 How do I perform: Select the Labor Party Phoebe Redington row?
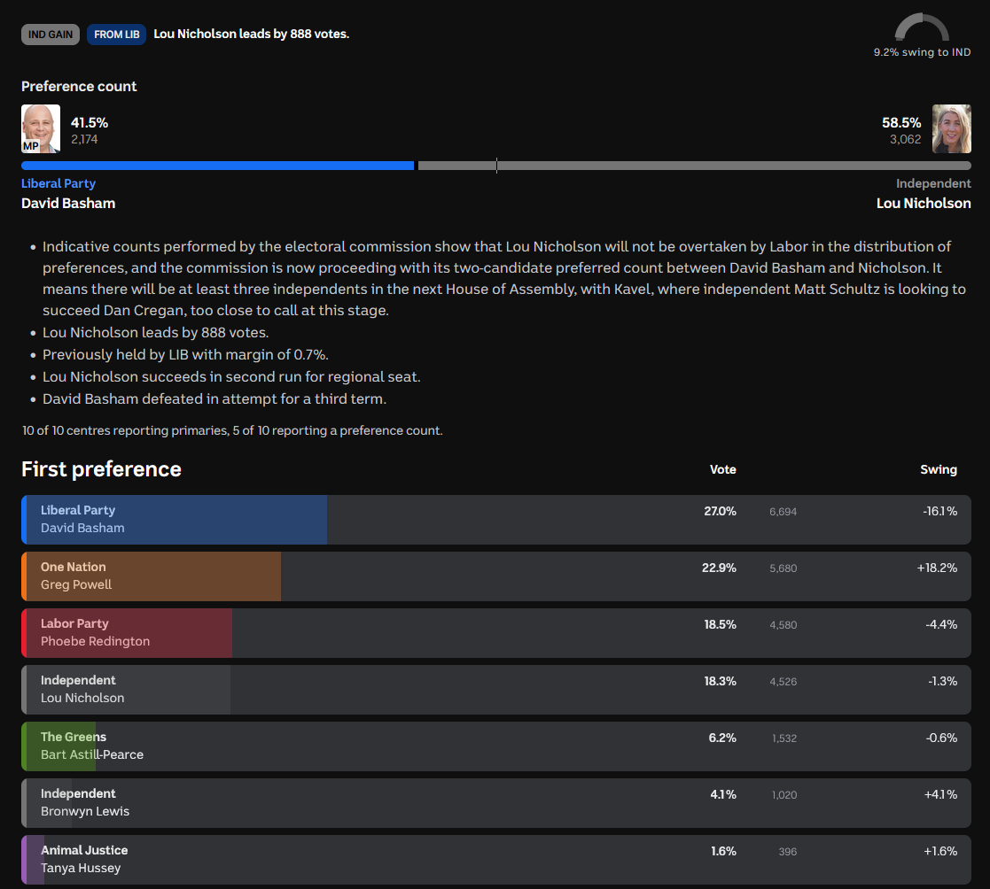coord(496,633)
